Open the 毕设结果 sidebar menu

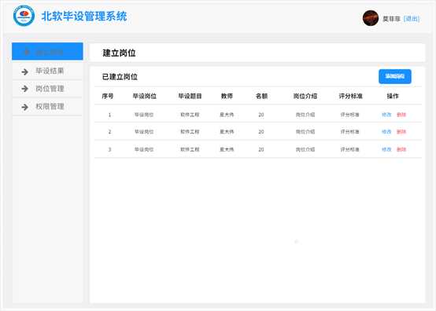pyautogui.click(x=47, y=71)
